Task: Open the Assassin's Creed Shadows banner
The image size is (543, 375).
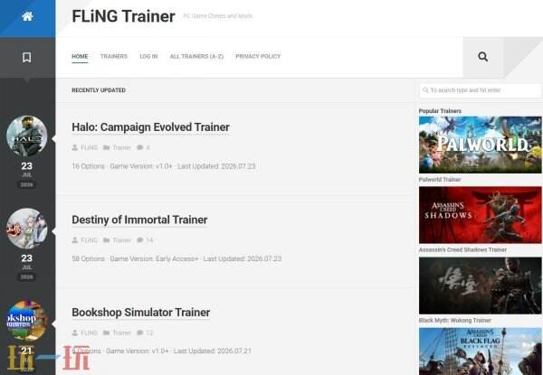Action: 480,215
